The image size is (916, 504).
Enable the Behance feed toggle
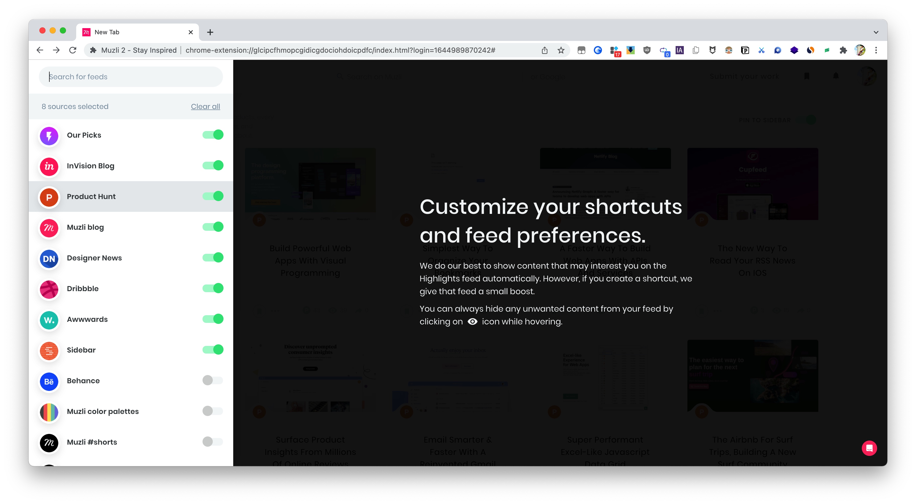tap(213, 380)
